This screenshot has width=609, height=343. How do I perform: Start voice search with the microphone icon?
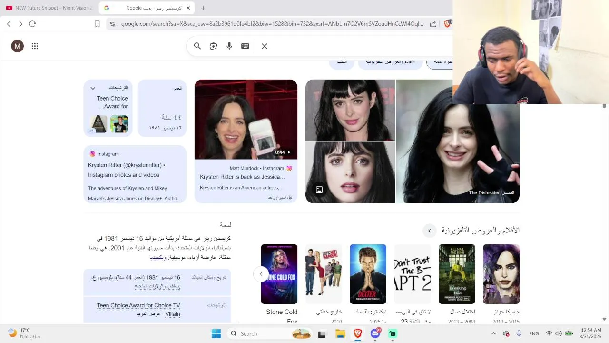229,46
